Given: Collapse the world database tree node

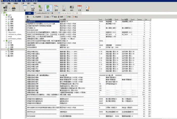Looking at the screenshot, I should 4,41.
